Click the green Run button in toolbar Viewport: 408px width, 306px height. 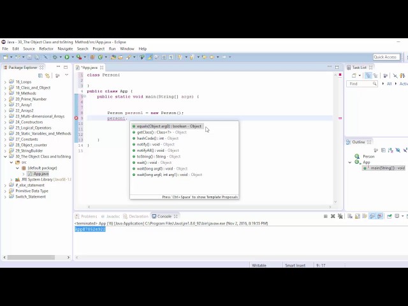pyautogui.click(x=67, y=57)
